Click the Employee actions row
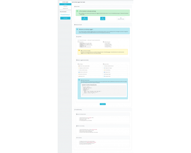This screenshot has height=153, width=191. (x=115, y=72)
